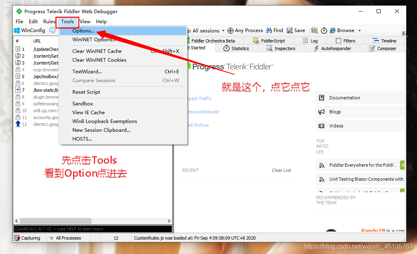Switch to the Log tab

(310, 41)
